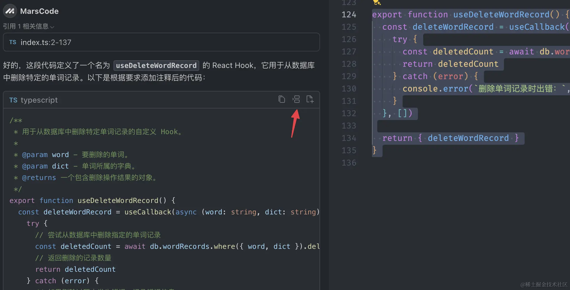Click 'return deletedCount' in the editor
Screen dimensions: 570x290
tap(450, 64)
